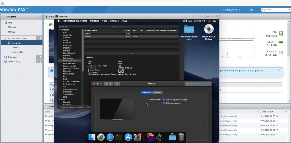Open the Downloads folder in the dock

click(172, 137)
